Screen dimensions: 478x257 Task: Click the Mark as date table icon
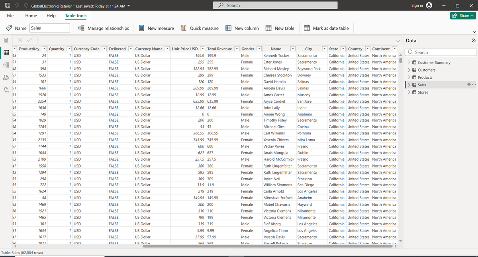[307, 28]
